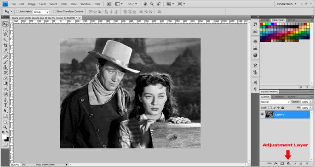Select the Hand tool in top bar
The image size is (315, 167).
[x=145, y=4]
